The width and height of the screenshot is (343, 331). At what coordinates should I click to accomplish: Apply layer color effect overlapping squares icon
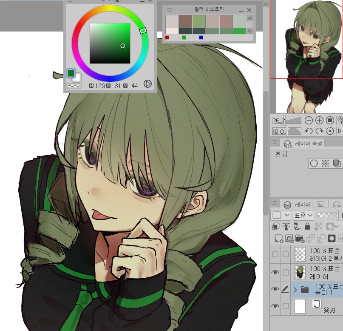[337, 163]
